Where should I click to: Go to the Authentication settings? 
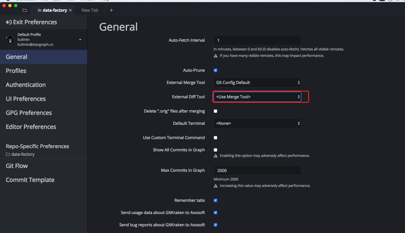pos(26,85)
